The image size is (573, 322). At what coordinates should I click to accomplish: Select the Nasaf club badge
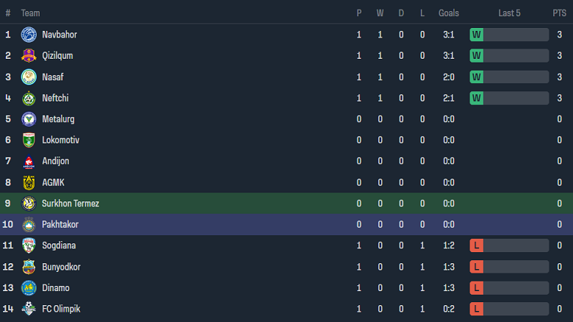click(x=29, y=76)
